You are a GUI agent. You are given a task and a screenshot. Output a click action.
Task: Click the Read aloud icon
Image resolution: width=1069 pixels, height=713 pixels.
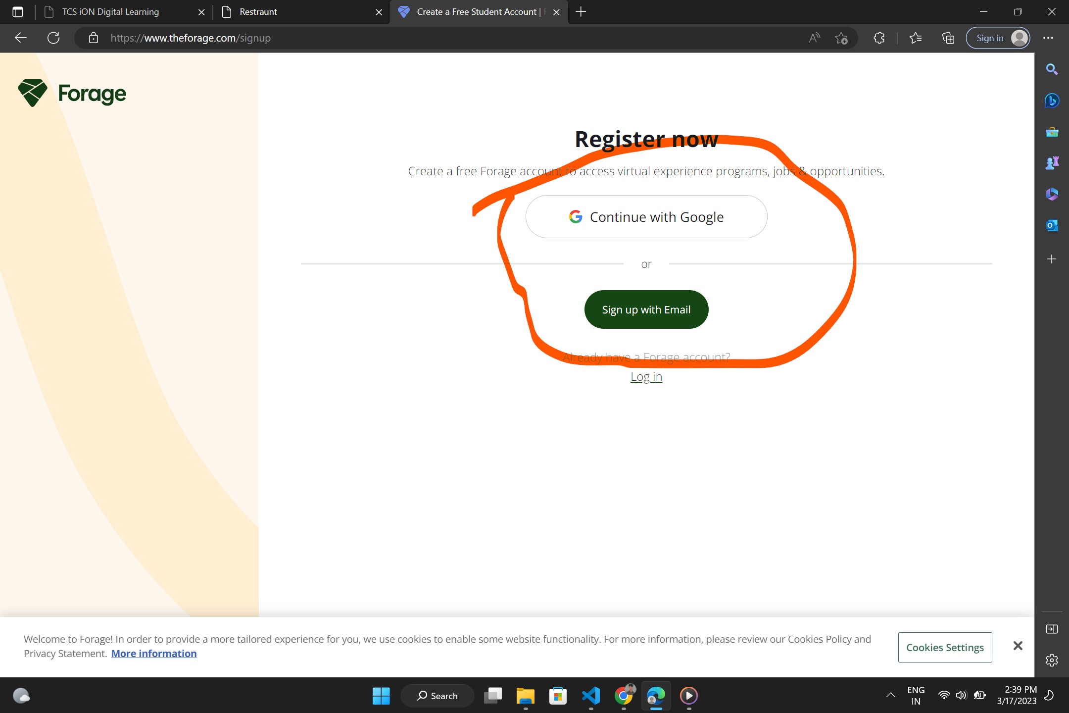[x=814, y=38]
